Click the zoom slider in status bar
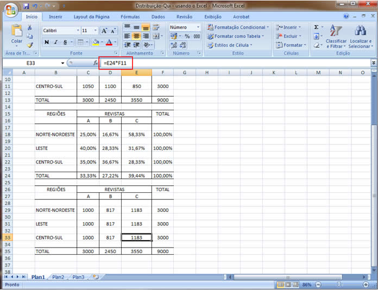This screenshot has width=378, height=290. pyautogui.click(x=338, y=285)
